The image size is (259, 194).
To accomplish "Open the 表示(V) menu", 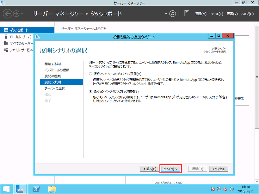I will [x=232, y=14].
